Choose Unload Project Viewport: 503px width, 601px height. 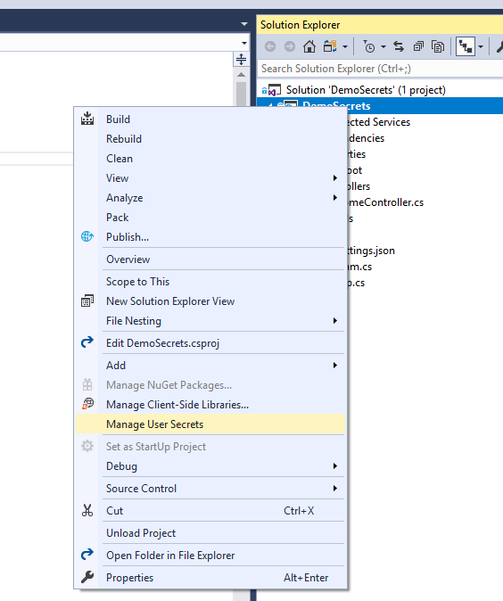[141, 533]
